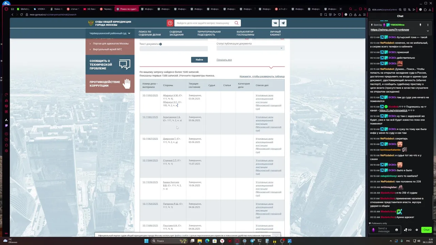Open case number 10-11838/2025
The image size is (436, 245).
pos(150,182)
